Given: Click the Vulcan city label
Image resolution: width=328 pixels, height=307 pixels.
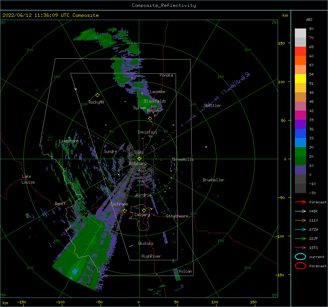Looking at the screenshot, I should 185,271.
